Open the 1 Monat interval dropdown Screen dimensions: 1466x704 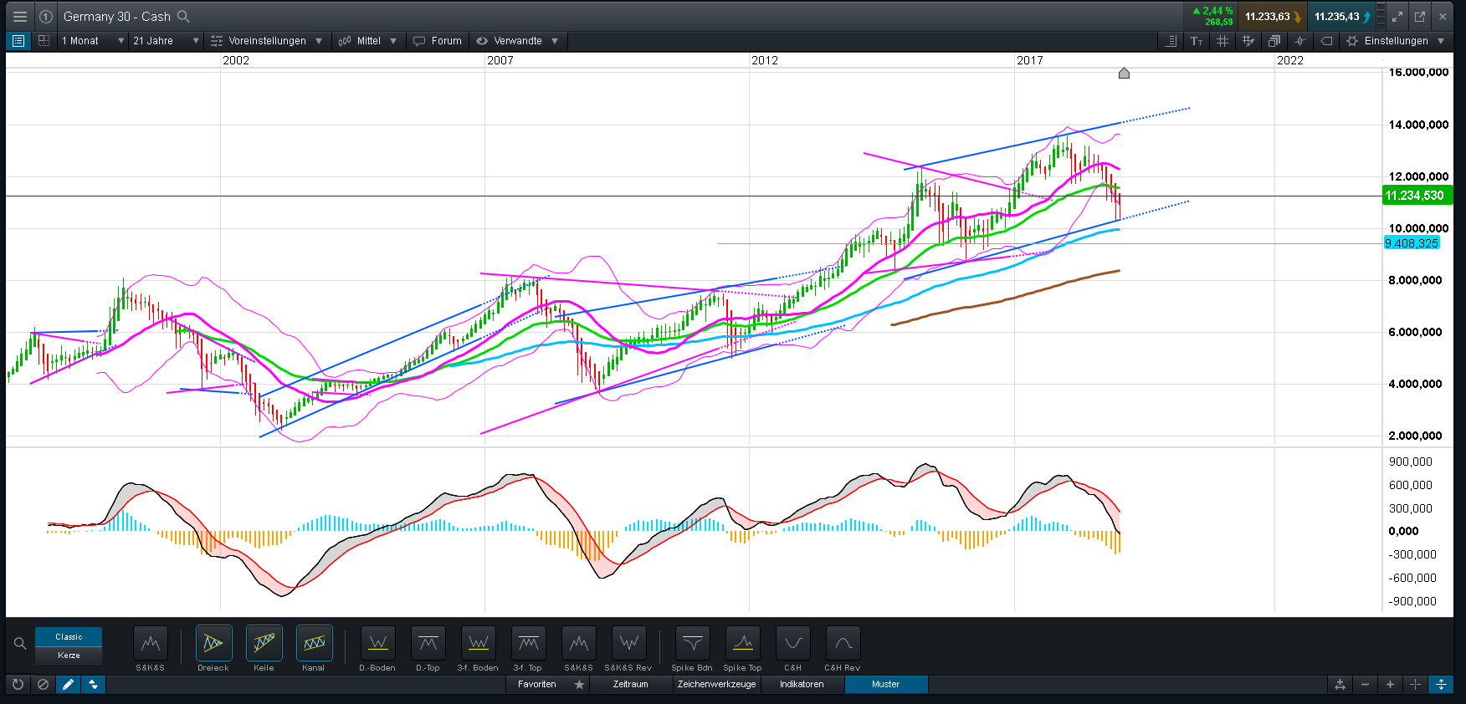click(x=92, y=41)
